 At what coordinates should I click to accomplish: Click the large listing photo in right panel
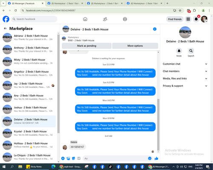(x=185, y=32)
